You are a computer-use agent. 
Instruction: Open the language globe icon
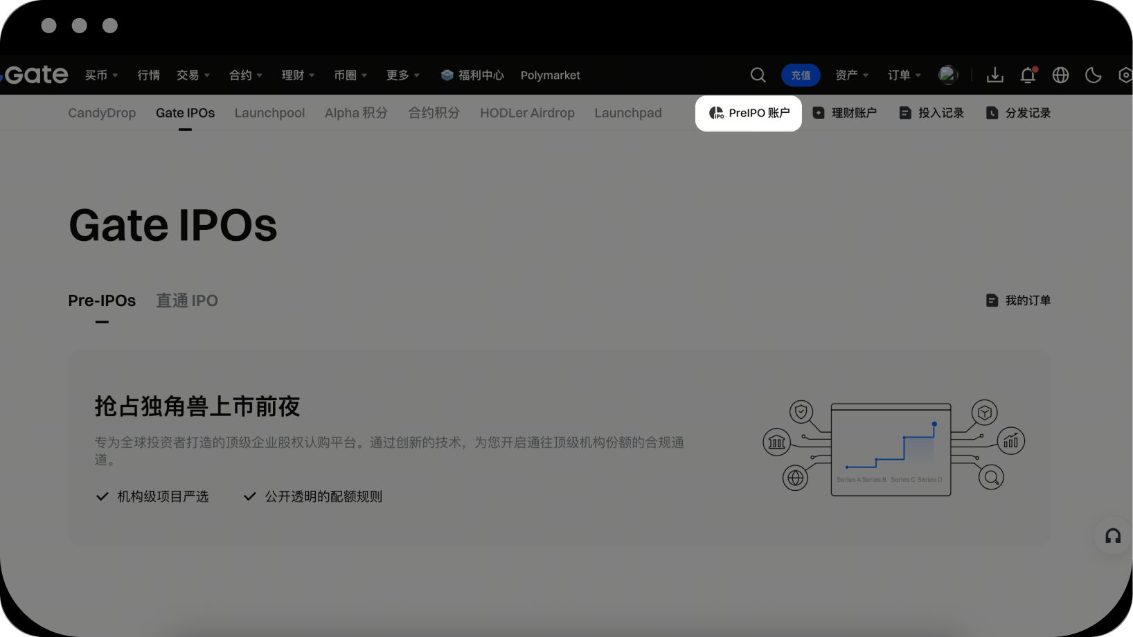coord(1061,75)
